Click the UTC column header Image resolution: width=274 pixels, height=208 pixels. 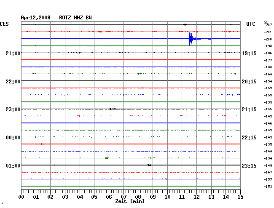[250, 24]
